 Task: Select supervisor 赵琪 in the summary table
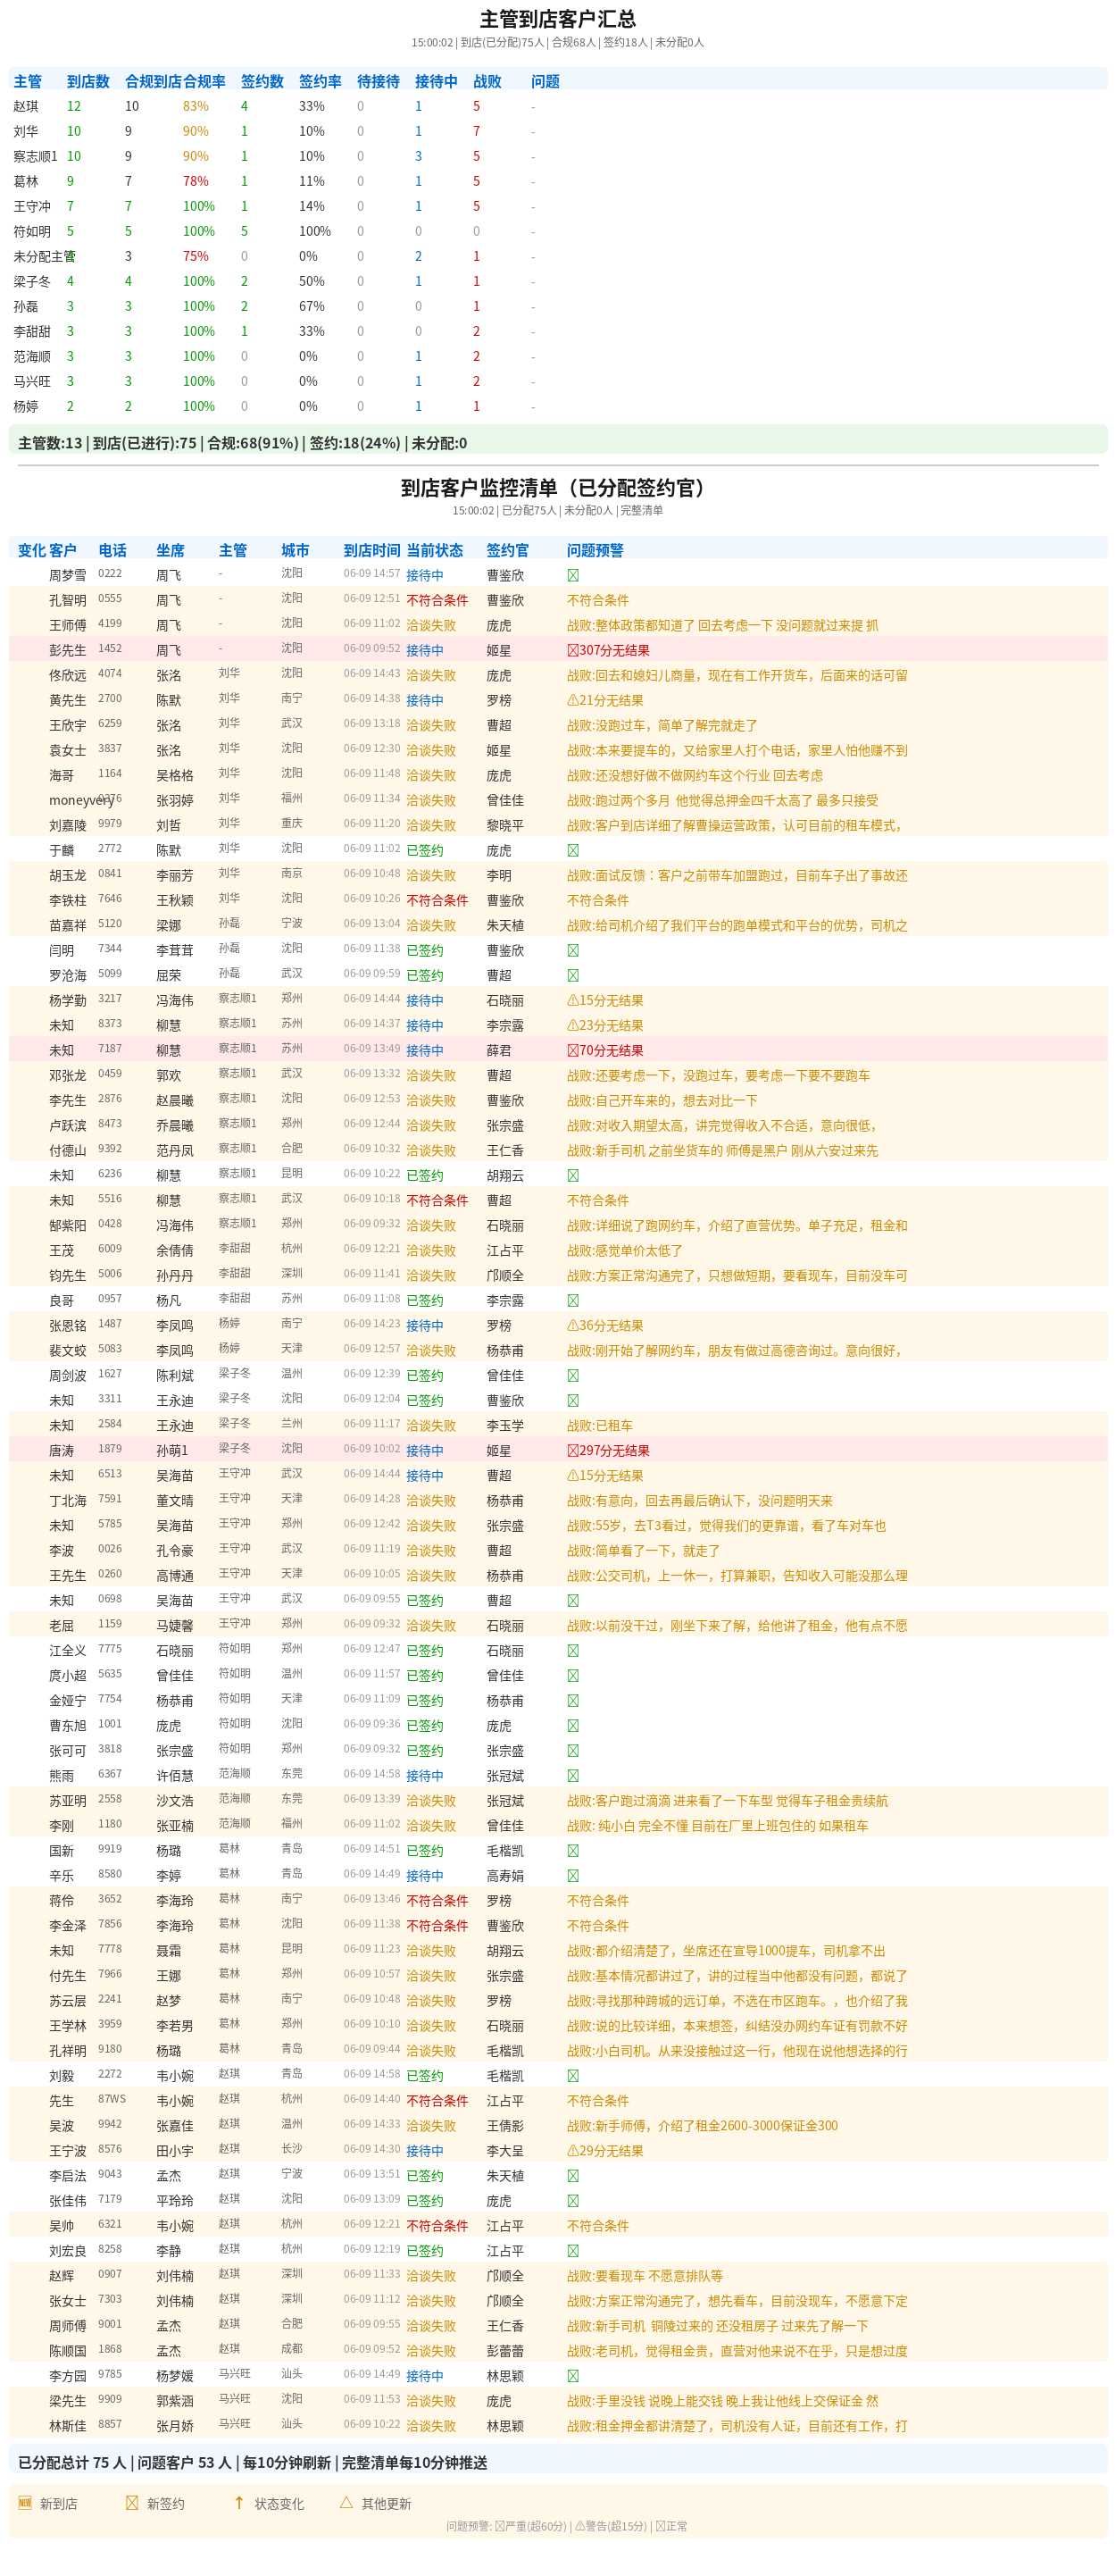click(x=26, y=106)
